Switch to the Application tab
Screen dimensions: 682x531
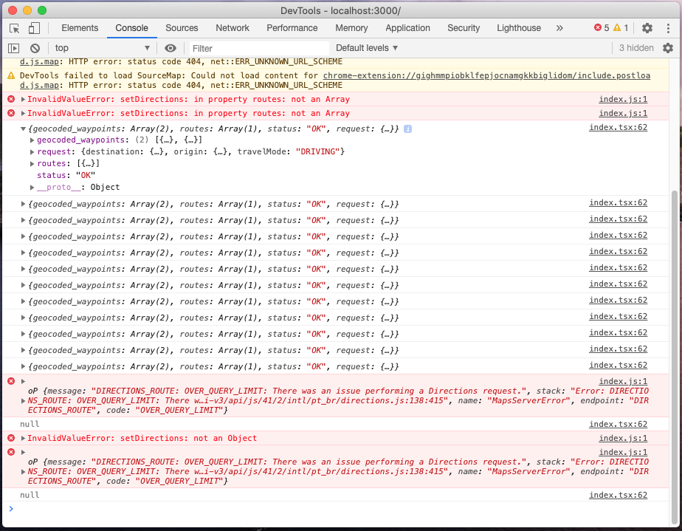tap(407, 27)
